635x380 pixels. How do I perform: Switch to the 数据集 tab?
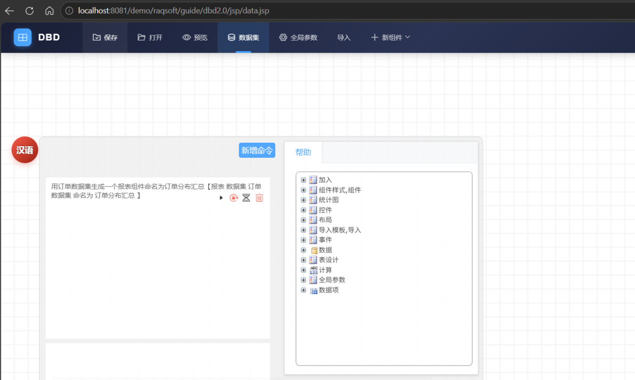point(243,38)
